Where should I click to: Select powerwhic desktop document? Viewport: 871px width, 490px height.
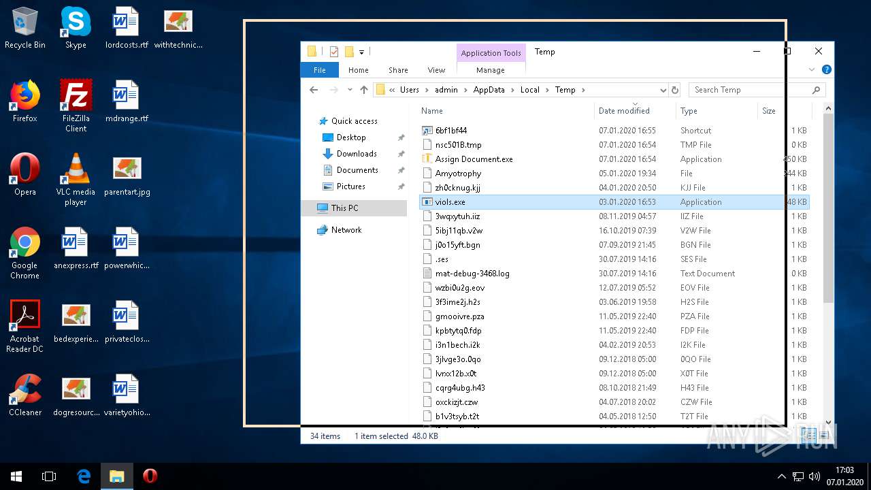click(x=127, y=248)
